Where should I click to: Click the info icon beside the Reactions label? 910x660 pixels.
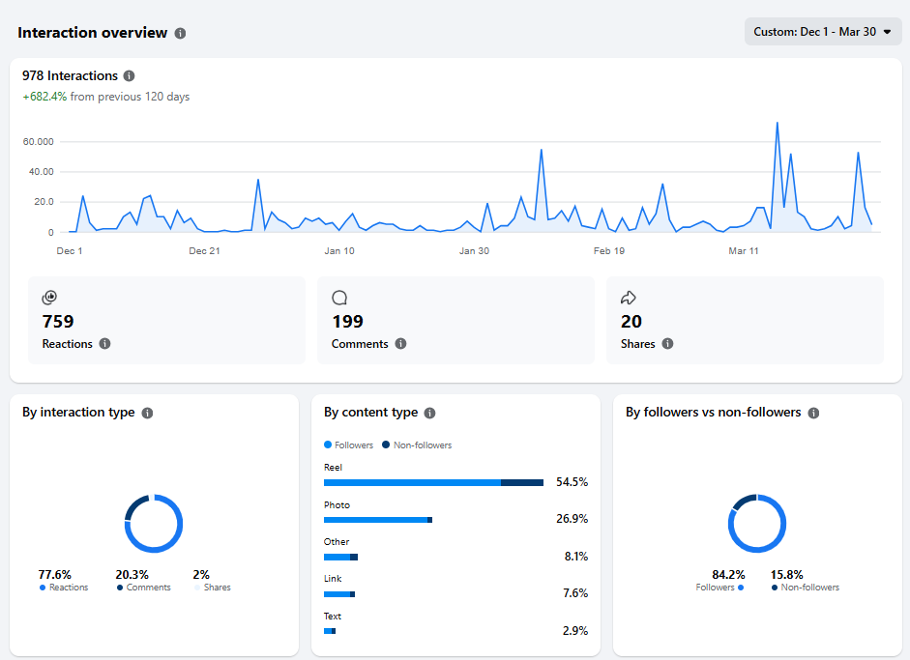tap(105, 344)
